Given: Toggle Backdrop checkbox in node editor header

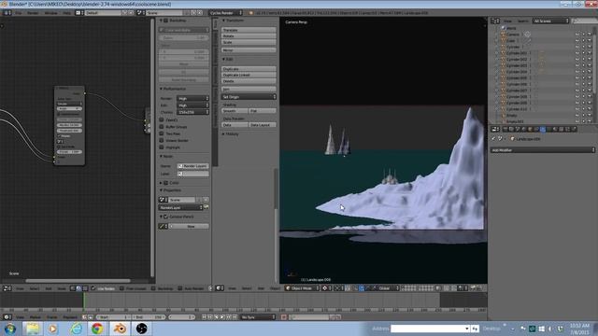Looking at the screenshot, I should pyautogui.click(x=153, y=288).
